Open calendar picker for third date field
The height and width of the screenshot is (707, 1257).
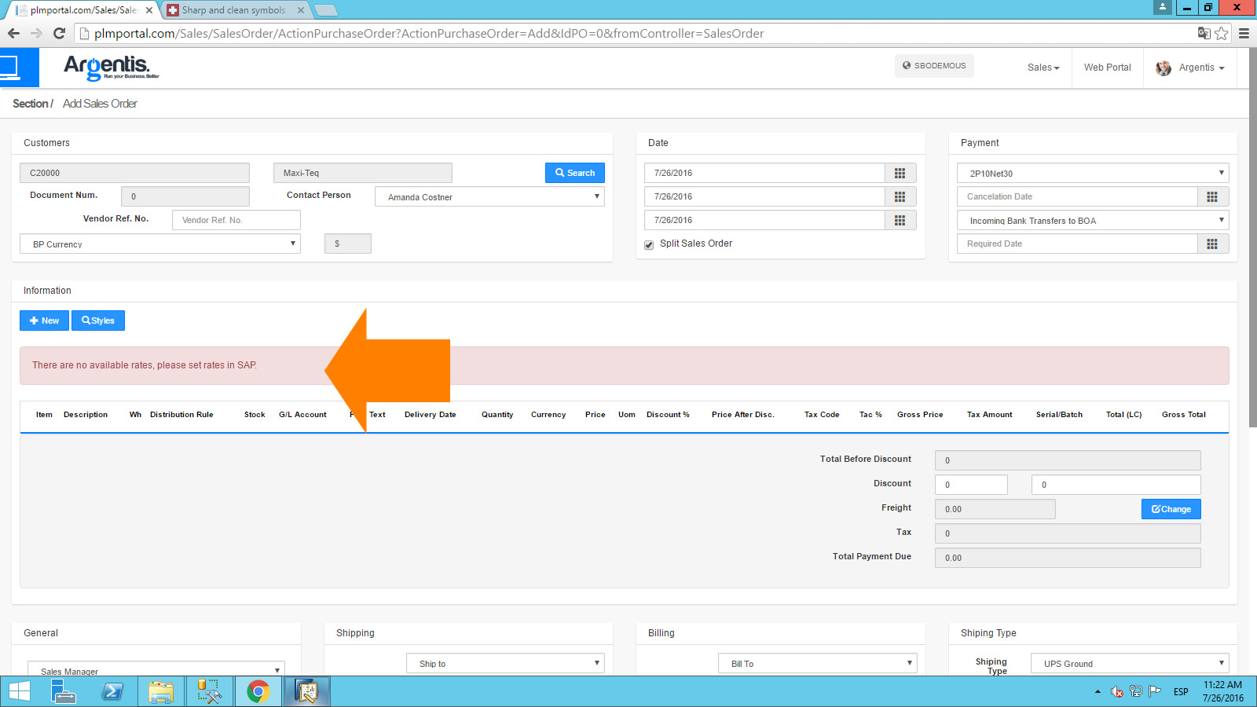point(900,220)
